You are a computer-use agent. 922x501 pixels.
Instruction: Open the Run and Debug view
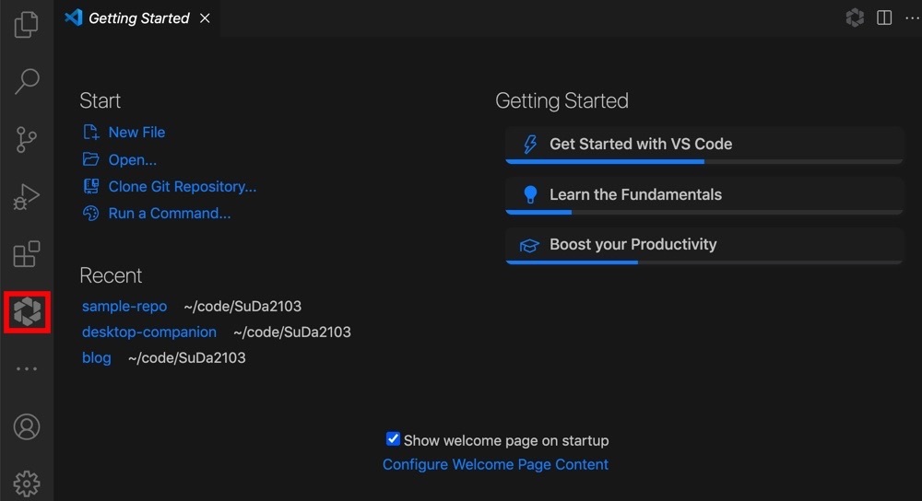tap(27, 197)
